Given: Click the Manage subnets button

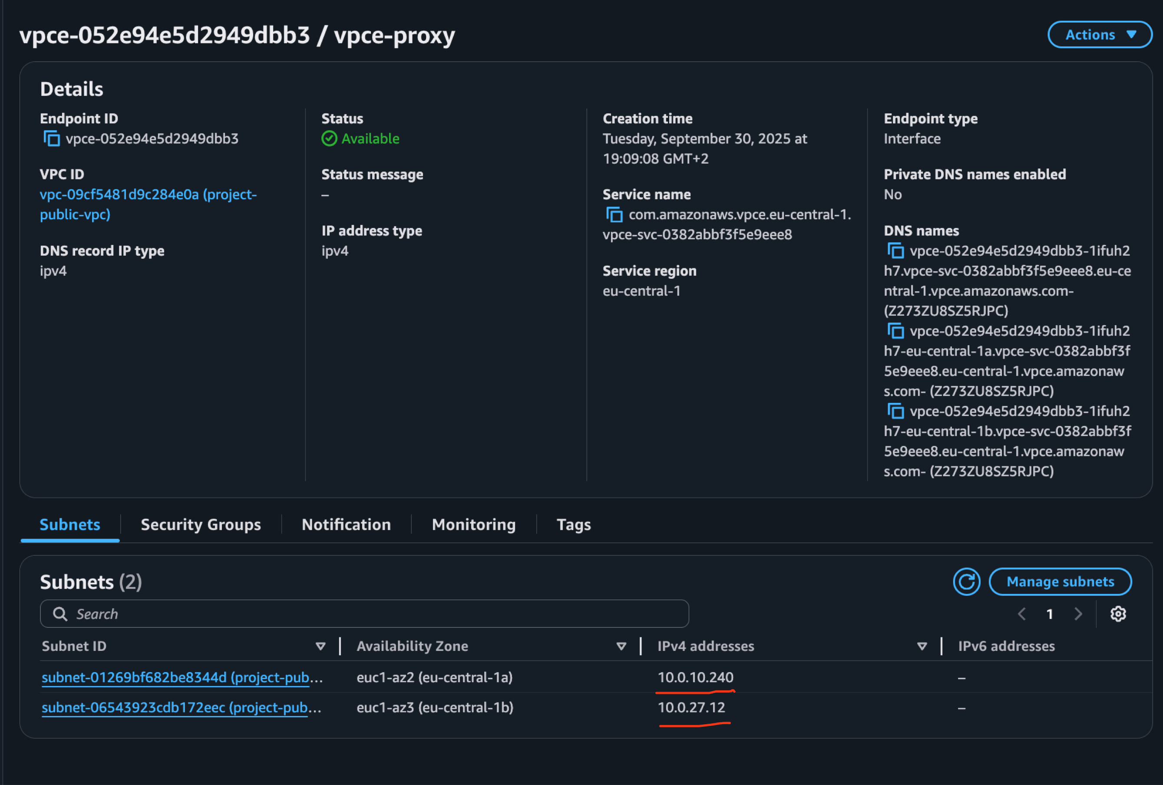Looking at the screenshot, I should [1060, 581].
